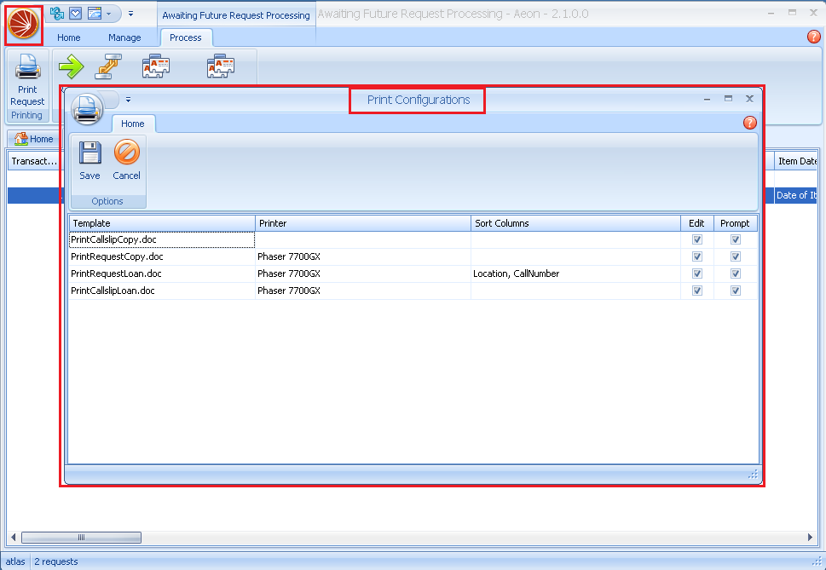Uncheck Edit for PrintRequestLoan.doc
The image size is (826, 570).
[696, 273]
